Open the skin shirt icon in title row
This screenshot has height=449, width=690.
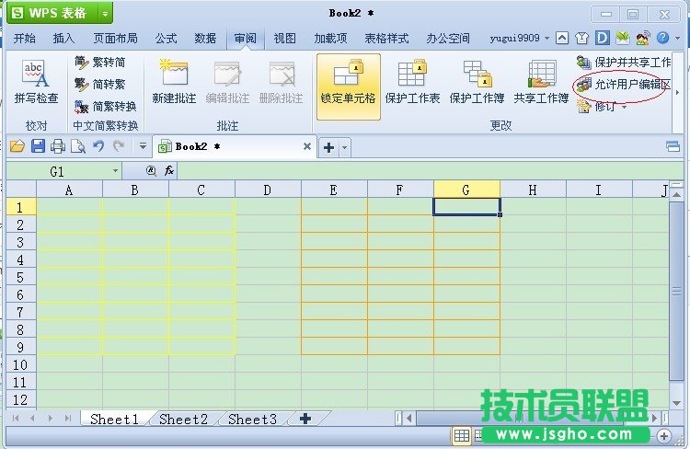tap(581, 39)
